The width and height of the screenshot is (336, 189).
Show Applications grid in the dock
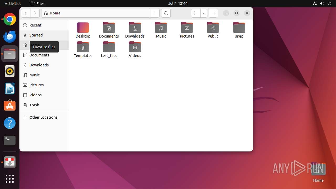click(10, 179)
